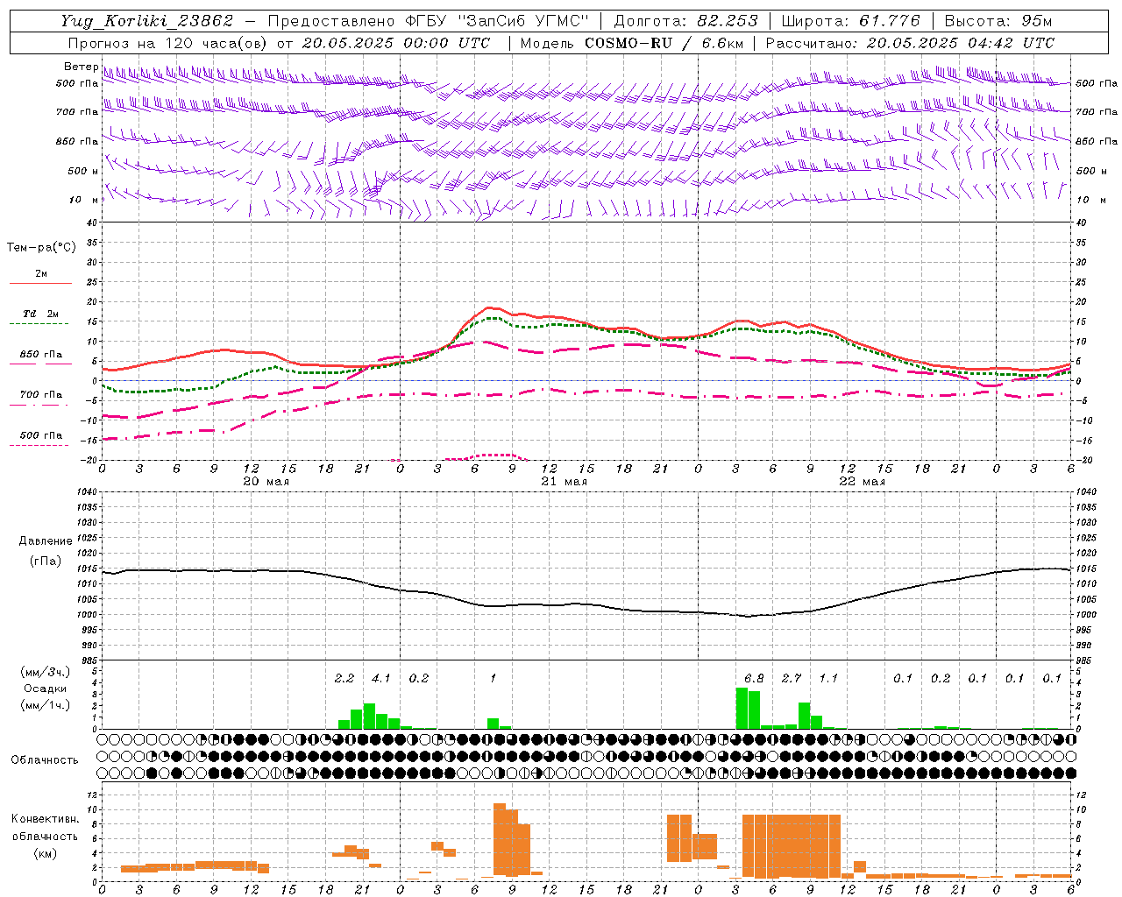Click the 1.1 precipitation total value
The width and height of the screenshot is (1122, 897).
click(x=828, y=679)
